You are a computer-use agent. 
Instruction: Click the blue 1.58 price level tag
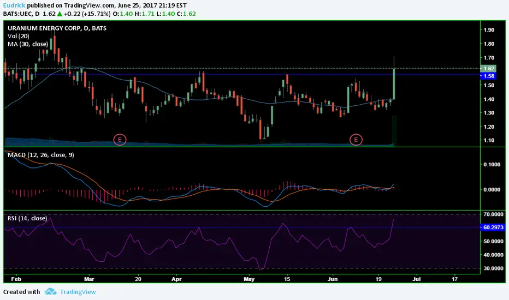coord(488,76)
